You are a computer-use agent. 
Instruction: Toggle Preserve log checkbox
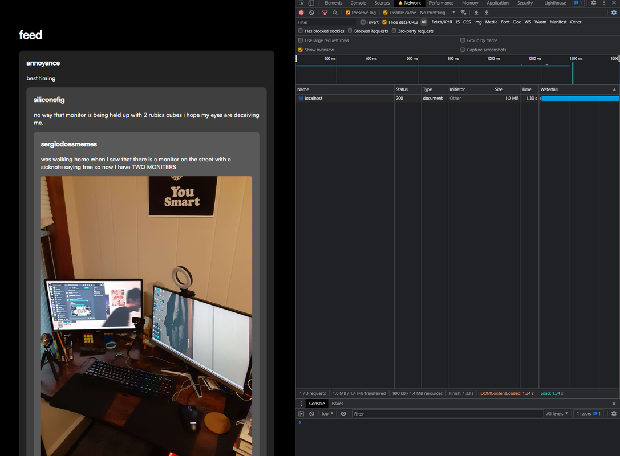tap(347, 13)
